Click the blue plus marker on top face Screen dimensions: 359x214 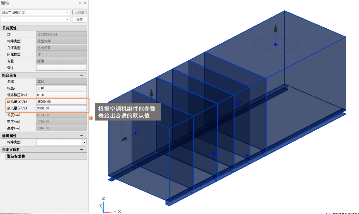point(276,44)
